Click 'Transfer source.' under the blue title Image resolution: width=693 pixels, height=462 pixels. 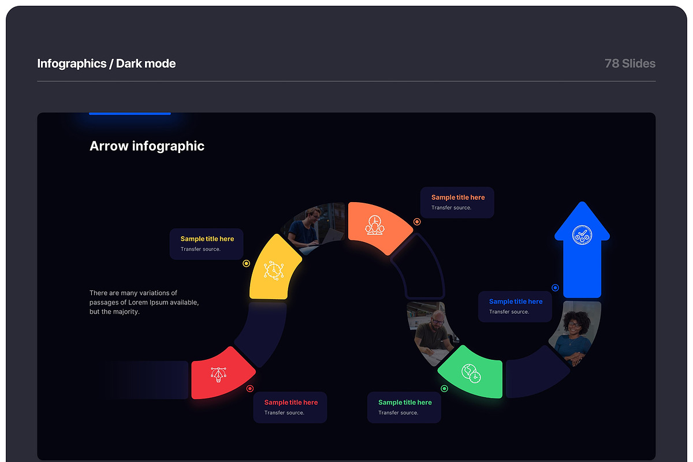(x=509, y=312)
